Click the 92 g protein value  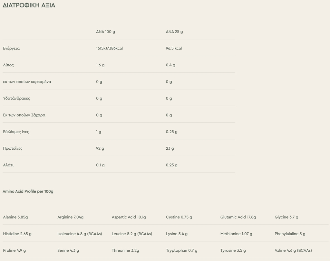coord(100,148)
